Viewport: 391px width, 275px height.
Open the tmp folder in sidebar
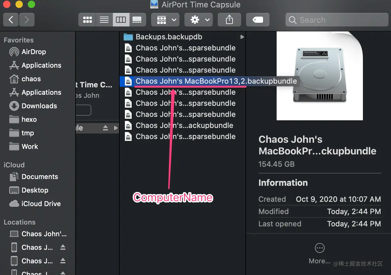(x=28, y=133)
